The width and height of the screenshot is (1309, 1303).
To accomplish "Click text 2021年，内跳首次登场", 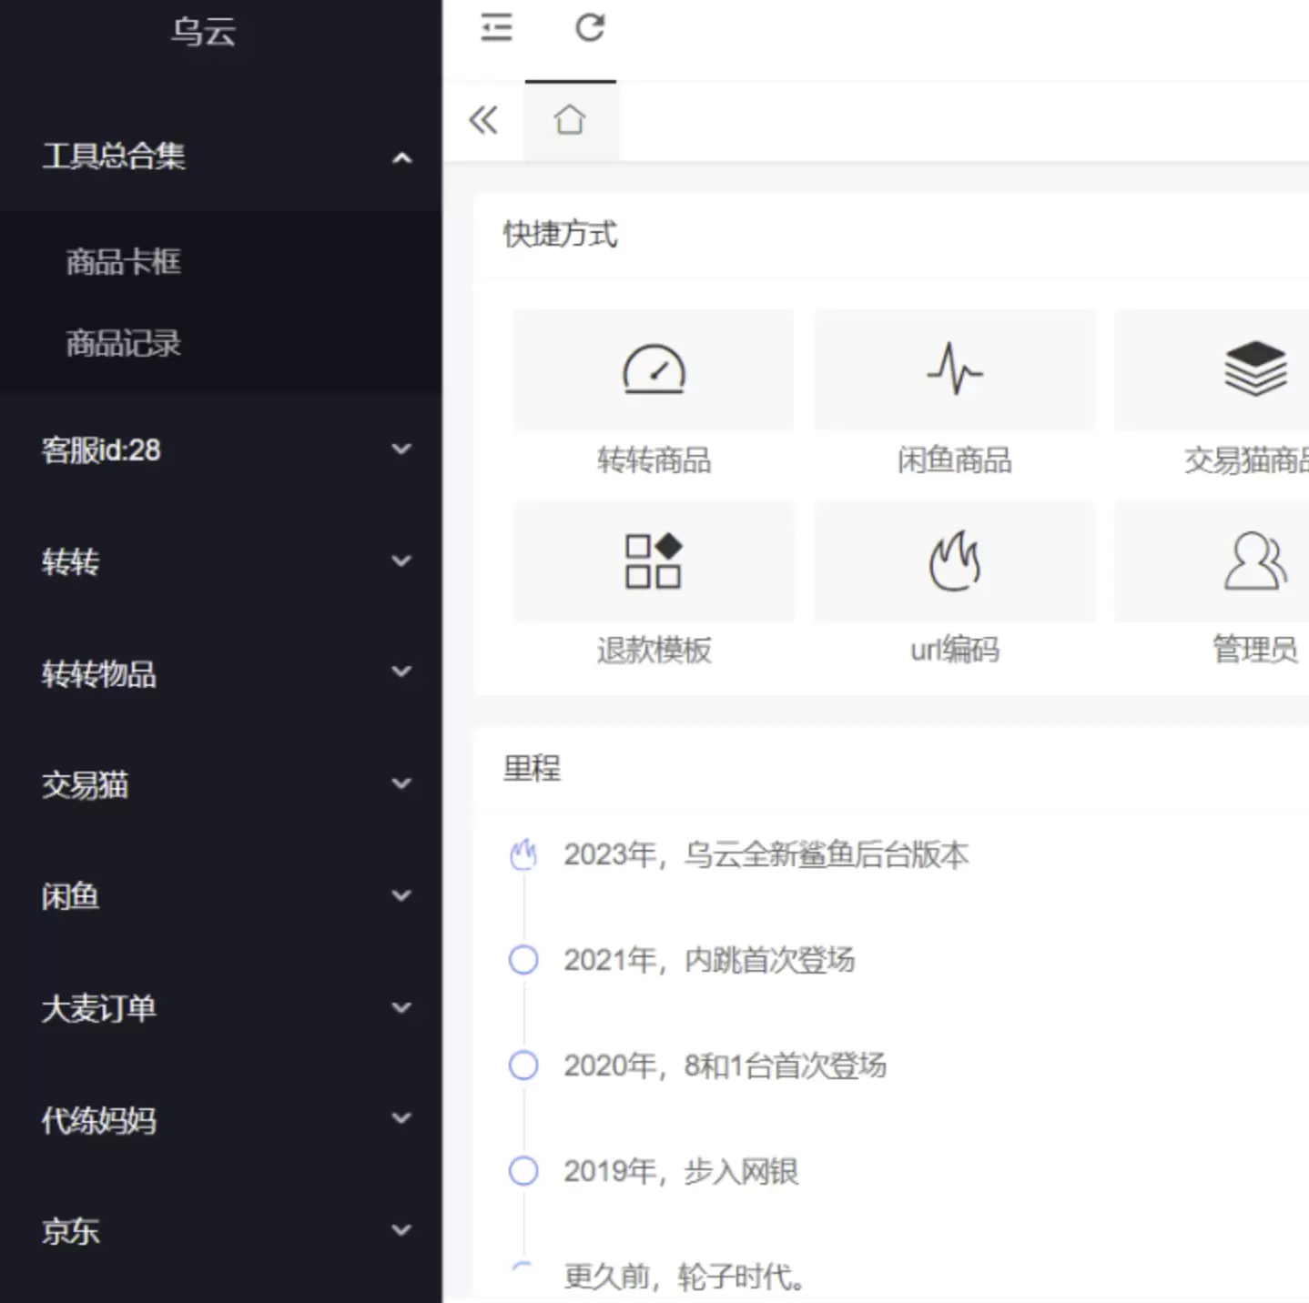I will pos(709,960).
